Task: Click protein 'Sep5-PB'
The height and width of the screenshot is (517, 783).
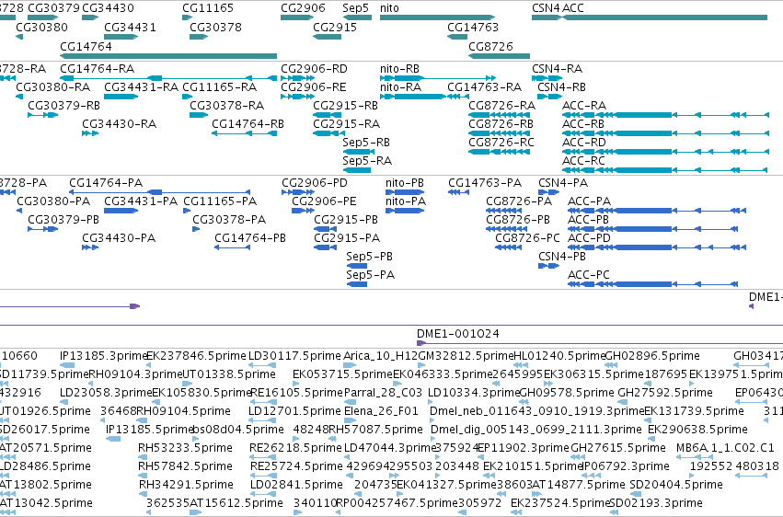Action: coord(369,256)
